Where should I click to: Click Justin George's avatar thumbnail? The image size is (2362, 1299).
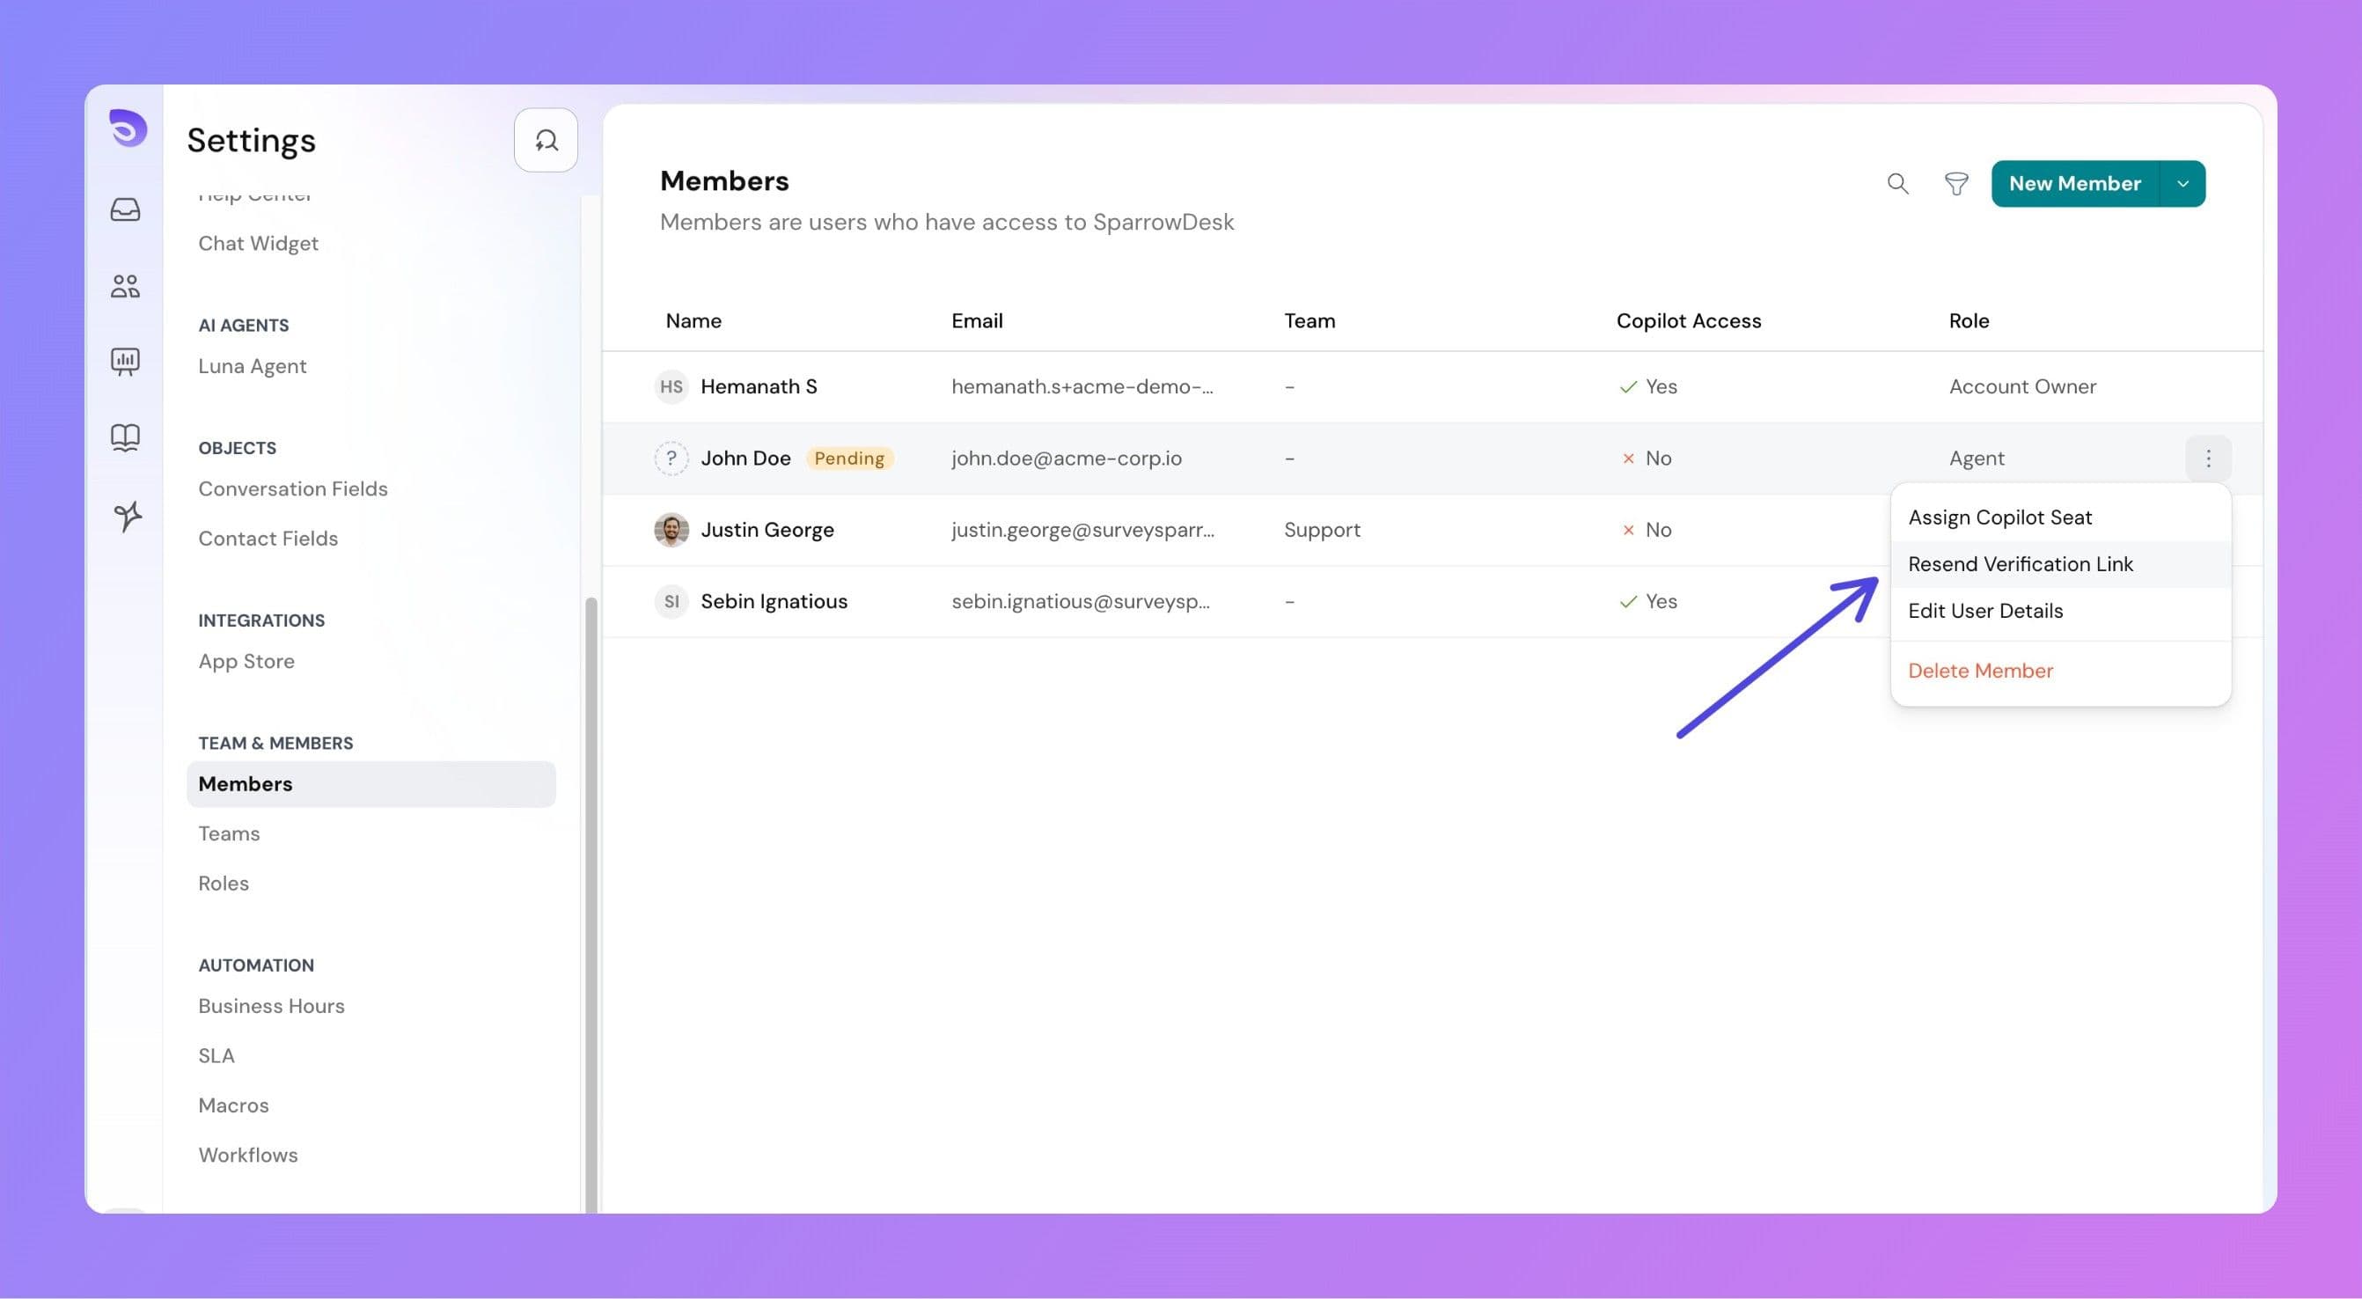pos(671,530)
